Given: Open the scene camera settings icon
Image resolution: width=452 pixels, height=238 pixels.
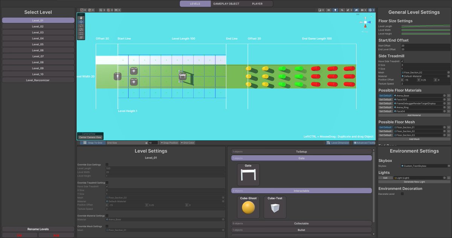Looking at the screenshot, I should pyautogui.click(x=363, y=10).
